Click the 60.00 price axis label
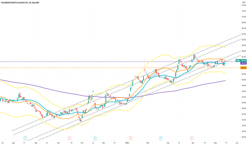Image resolution: width=247 pixels, height=145 pixels. pos(244,45)
